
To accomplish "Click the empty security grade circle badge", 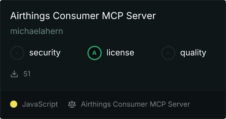I will coord(17,53).
